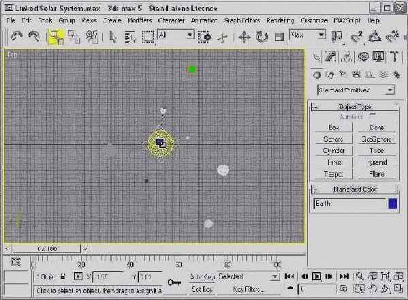
Task: Open the Group menu
Action: 67,20
